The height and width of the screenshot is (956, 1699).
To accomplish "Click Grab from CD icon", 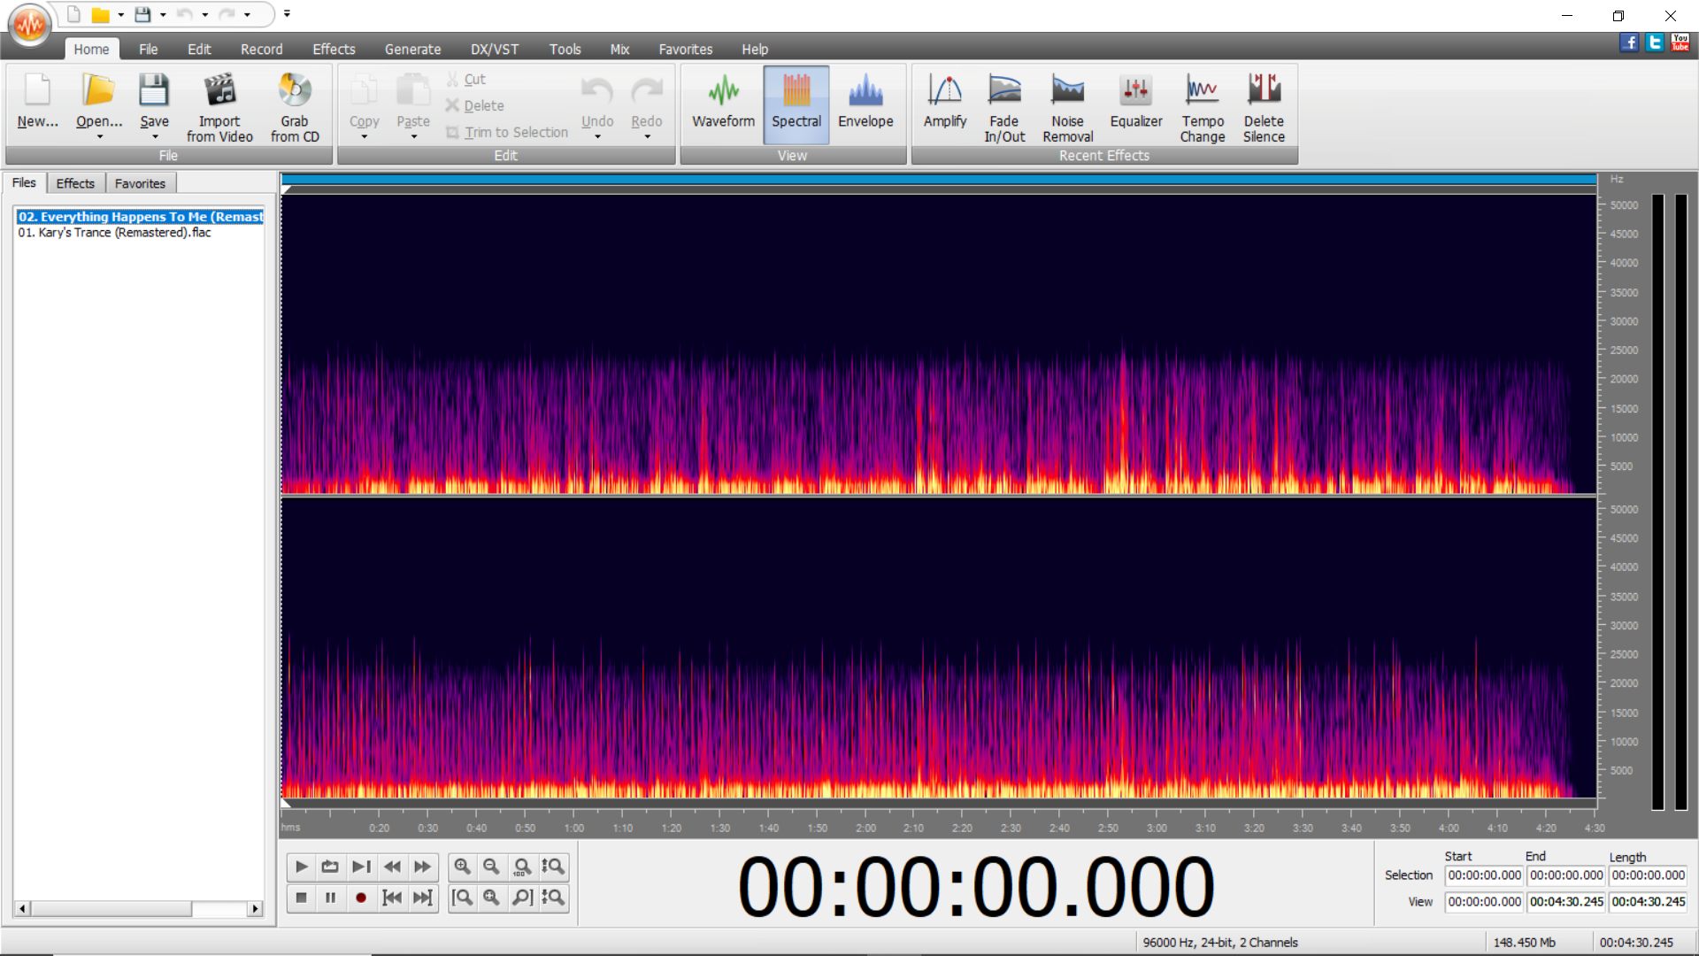I will coord(295,106).
